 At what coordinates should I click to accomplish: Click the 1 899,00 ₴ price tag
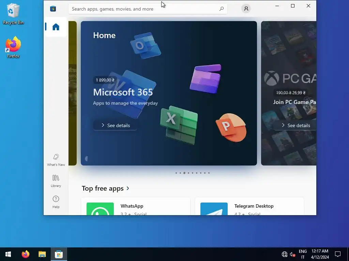(x=105, y=80)
